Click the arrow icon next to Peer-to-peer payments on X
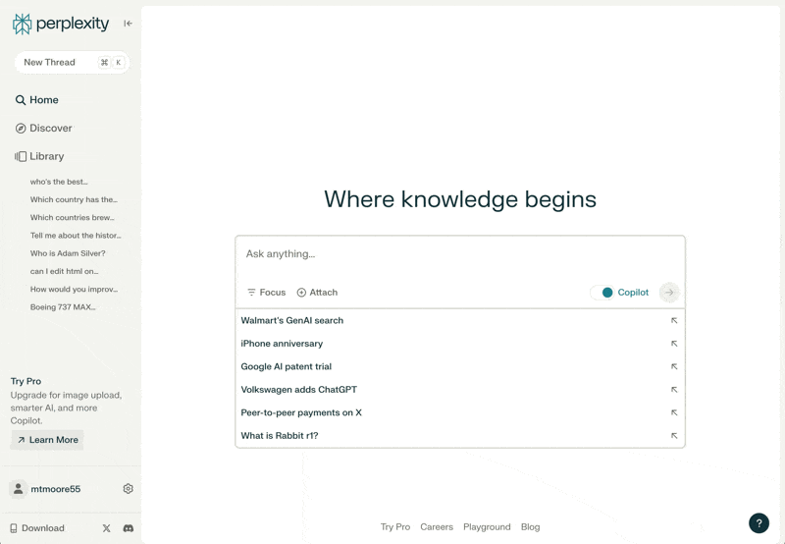The width and height of the screenshot is (785, 544). 674,412
